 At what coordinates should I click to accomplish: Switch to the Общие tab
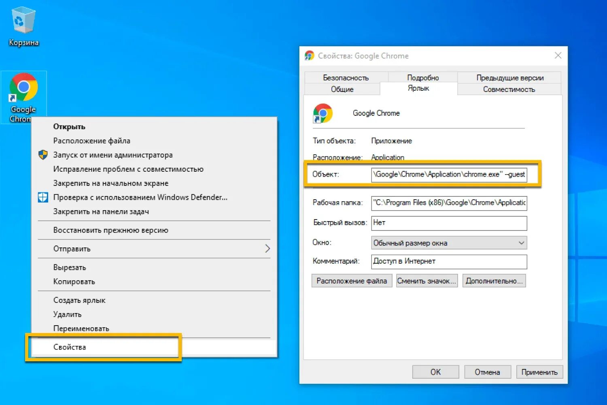tap(342, 89)
